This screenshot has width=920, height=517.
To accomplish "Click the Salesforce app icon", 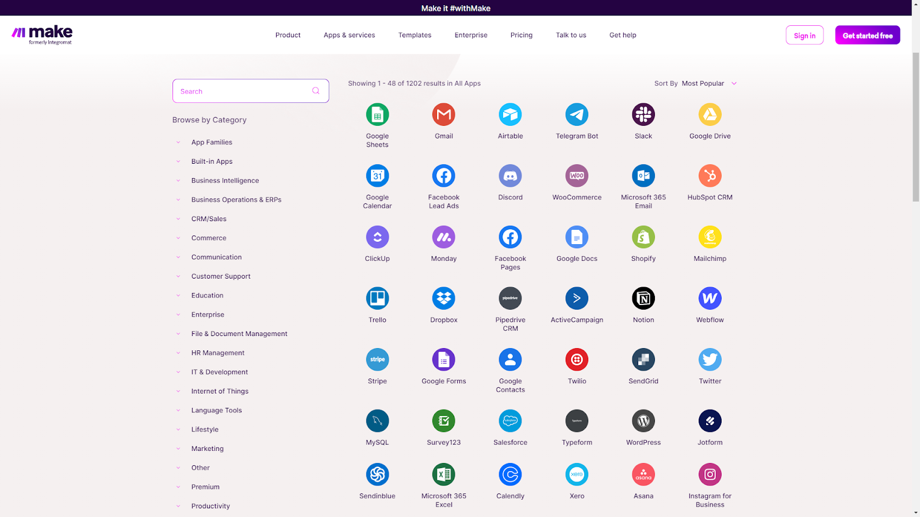I will pos(510,420).
